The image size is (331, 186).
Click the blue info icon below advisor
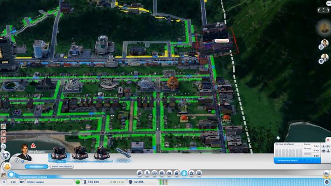(23, 161)
